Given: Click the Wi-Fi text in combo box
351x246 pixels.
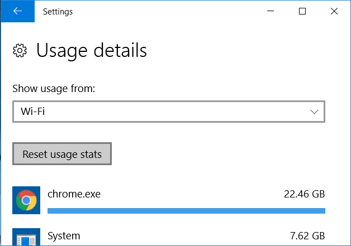Looking at the screenshot, I should [x=32, y=111].
